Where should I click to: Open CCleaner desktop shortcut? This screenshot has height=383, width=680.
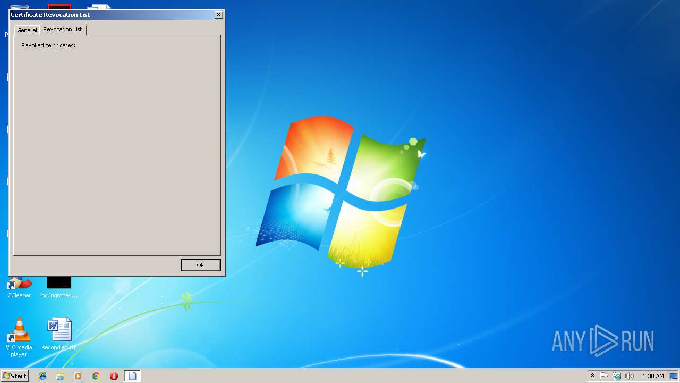coord(19,286)
